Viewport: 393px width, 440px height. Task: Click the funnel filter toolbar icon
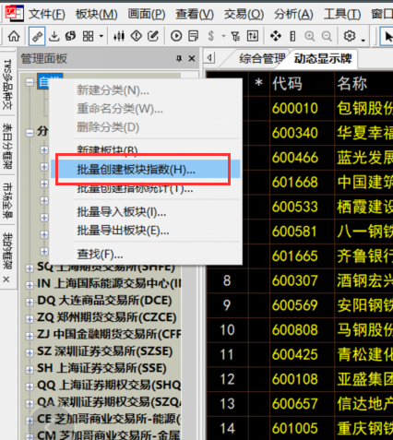pos(235,36)
